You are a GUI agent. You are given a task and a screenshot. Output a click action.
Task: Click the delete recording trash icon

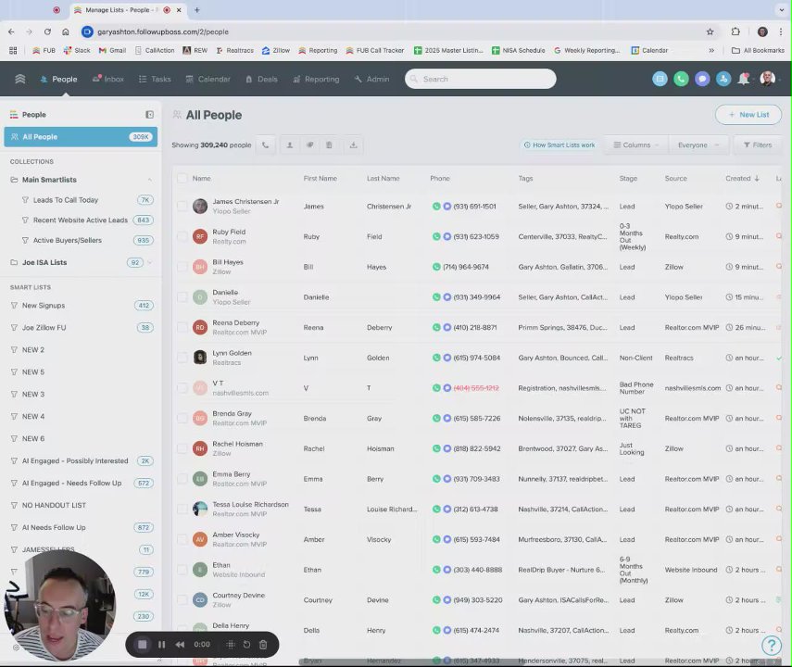tap(263, 645)
